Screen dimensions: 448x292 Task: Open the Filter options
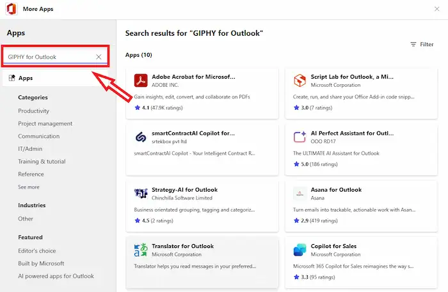[x=422, y=45]
